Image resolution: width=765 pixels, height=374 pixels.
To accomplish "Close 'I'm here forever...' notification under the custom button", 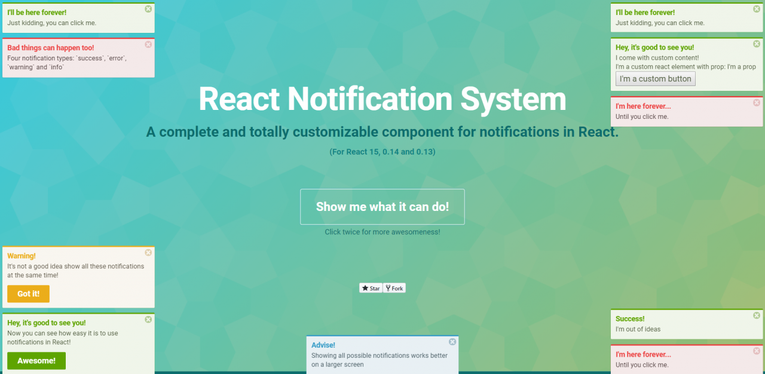I will point(757,103).
